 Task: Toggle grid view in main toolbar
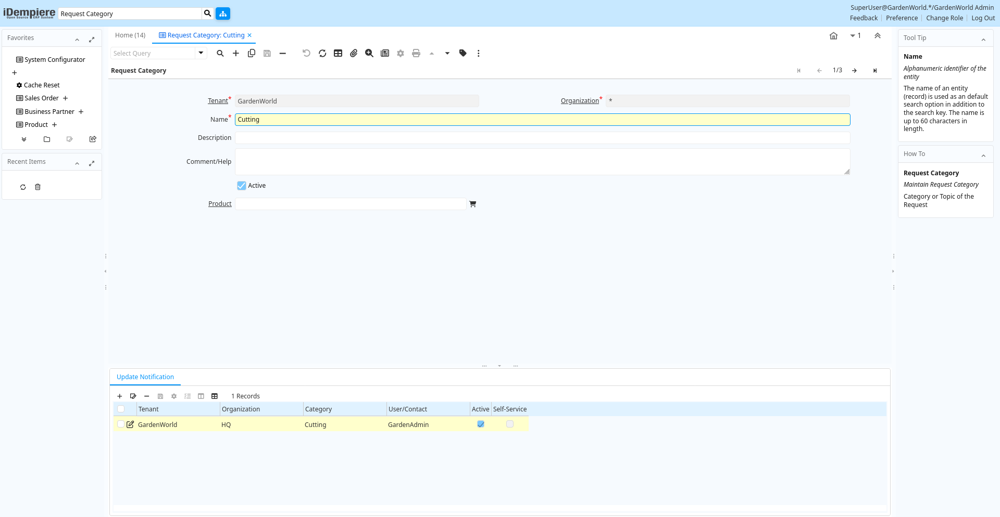338,53
